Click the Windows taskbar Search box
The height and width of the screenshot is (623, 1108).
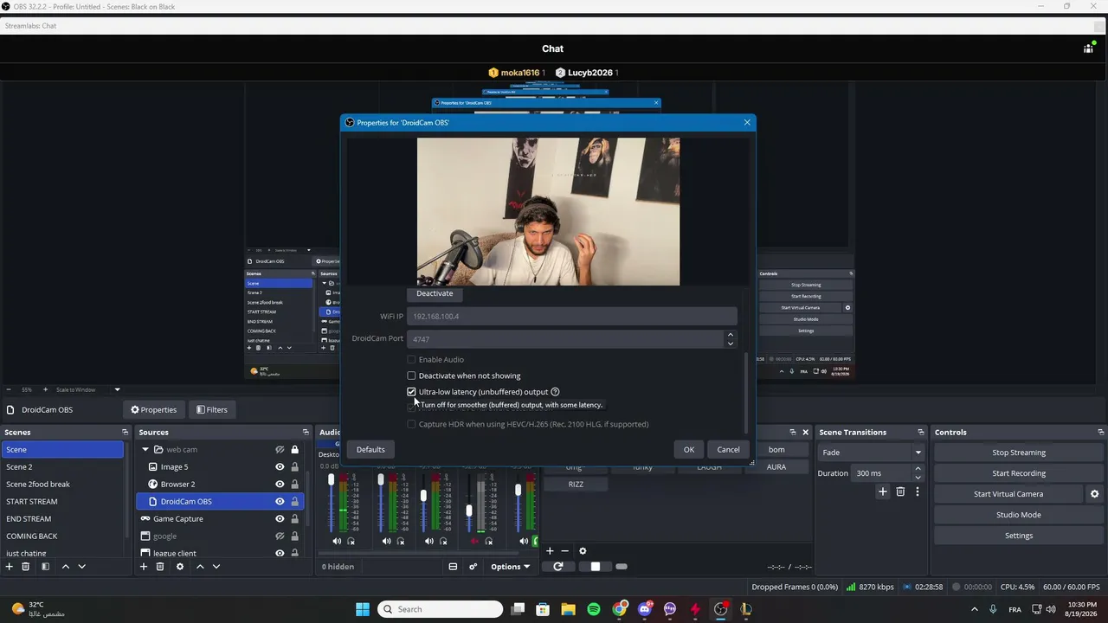point(441,609)
